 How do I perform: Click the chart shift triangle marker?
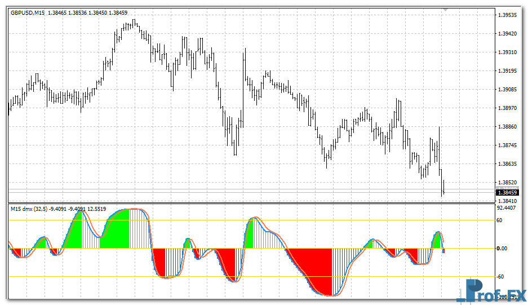pos(446,10)
